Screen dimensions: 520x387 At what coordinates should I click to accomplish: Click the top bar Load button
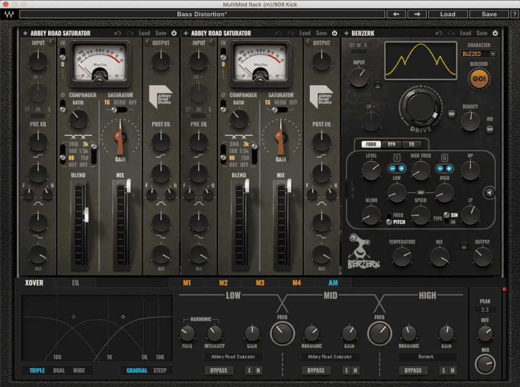coord(448,14)
